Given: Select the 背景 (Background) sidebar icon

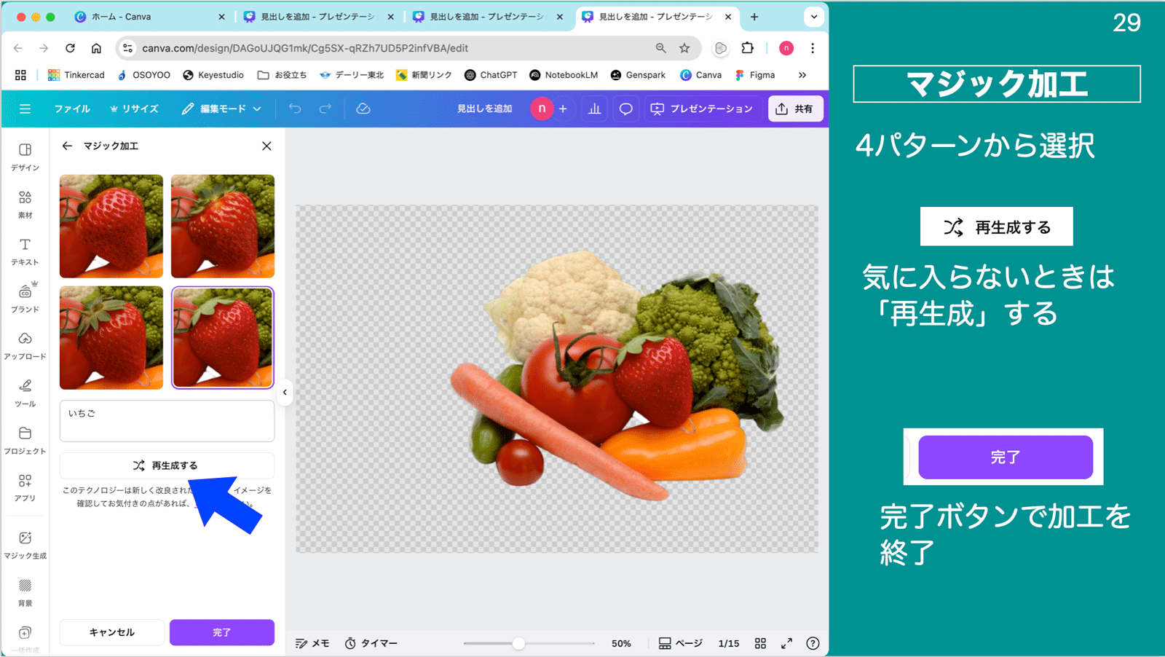Looking at the screenshot, I should (x=24, y=590).
